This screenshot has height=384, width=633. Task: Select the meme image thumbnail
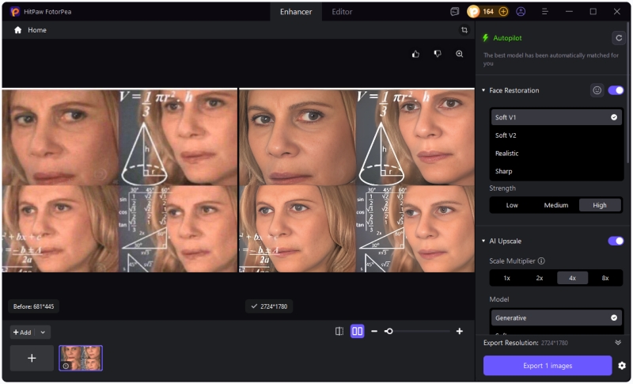coord(81,358)
